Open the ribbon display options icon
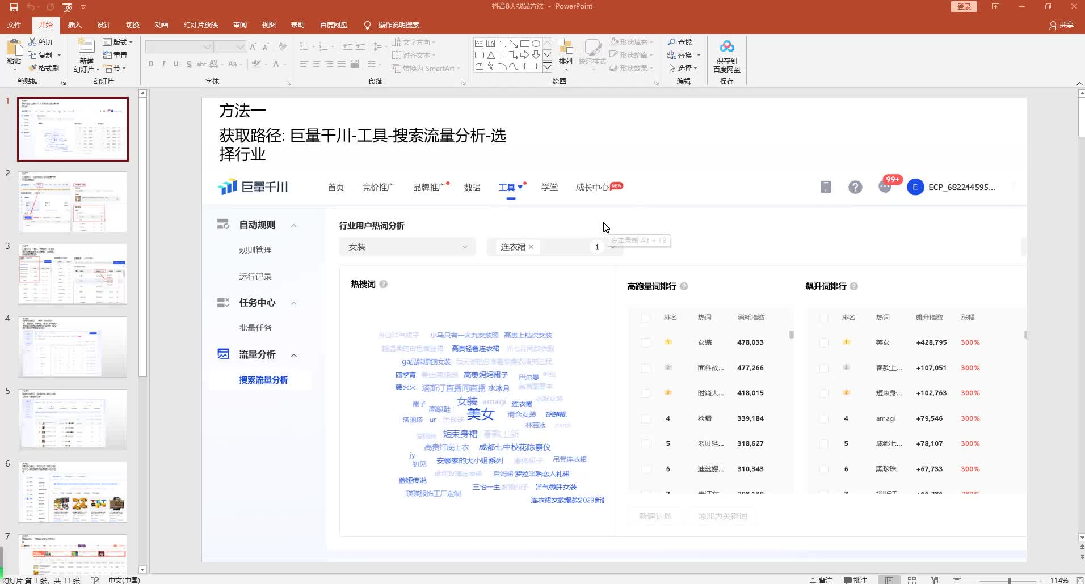Viewport: 1085px width, 584px height. tap(995, 7)
